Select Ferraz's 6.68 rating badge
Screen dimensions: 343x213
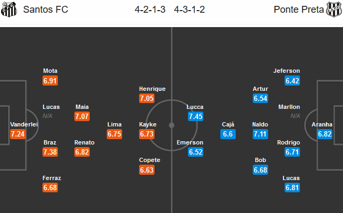point(50,188)
